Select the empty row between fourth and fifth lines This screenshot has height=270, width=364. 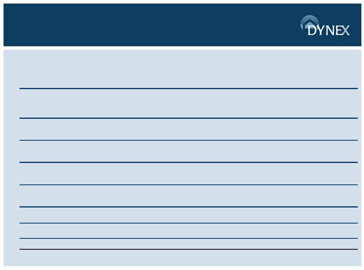[188, 173]
